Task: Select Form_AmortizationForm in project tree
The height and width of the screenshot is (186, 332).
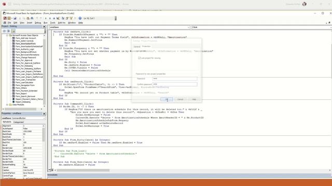Action: (x=25, y=43)
